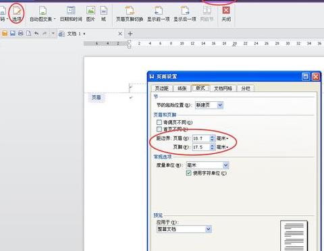Image resolution: width=324 pixels, height=251 pixels.
Task: Open print preview from the quick-access bar
Action: [x=28, y=34]
